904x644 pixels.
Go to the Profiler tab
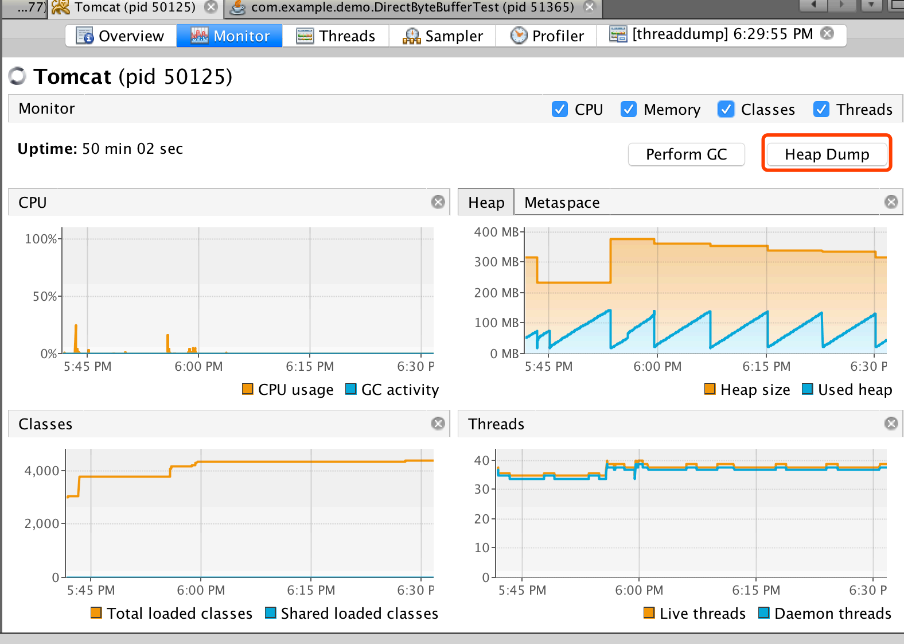(547, 36)
